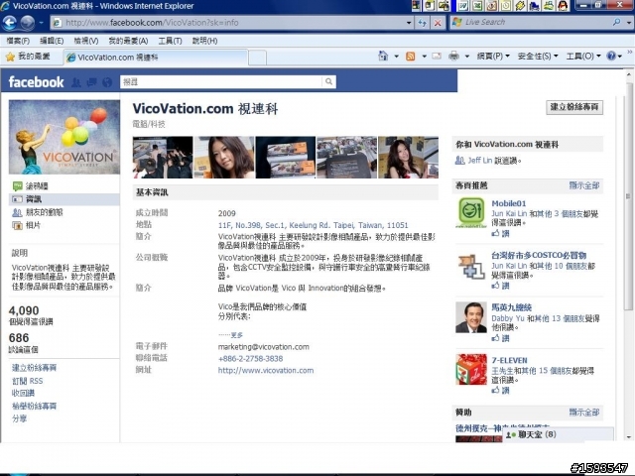Click the Print icon
The width and height of the screenshot is (635, 476).
453,57
